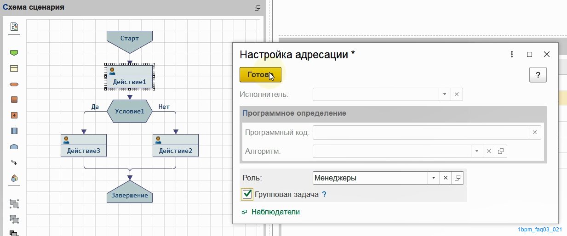
Task: Expand the Исполнитель dropdown list
Action: (445, 95)
